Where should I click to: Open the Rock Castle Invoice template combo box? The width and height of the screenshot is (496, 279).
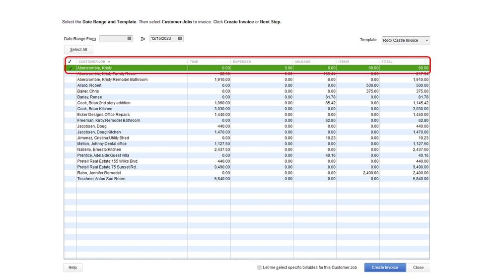point(406,41)
